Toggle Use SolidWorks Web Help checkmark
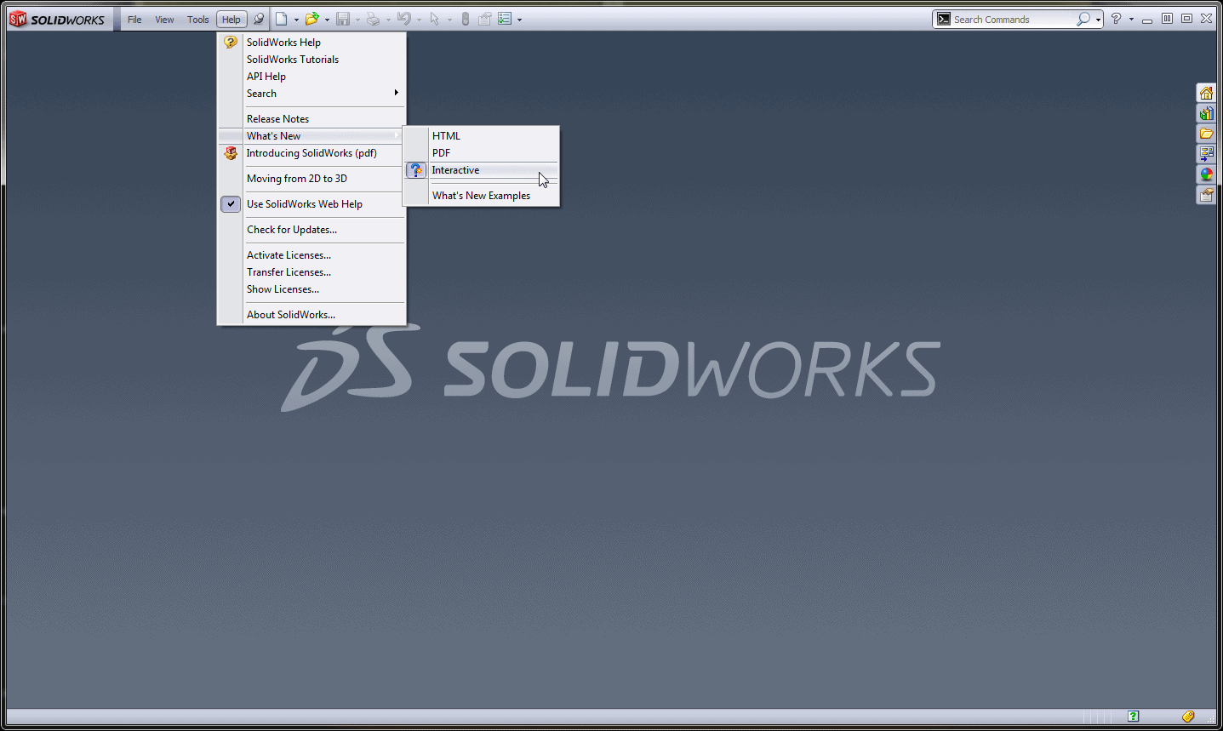 pyautogui.click(x=231, y=204)
